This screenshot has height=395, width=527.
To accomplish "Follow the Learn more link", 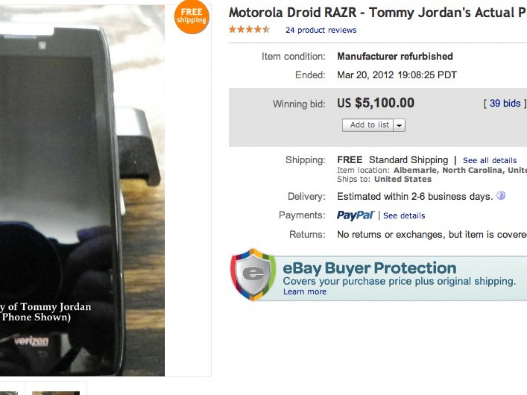I will click(305, 292).
